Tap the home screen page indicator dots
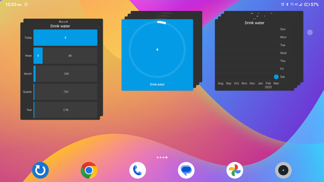 point(162,157)
